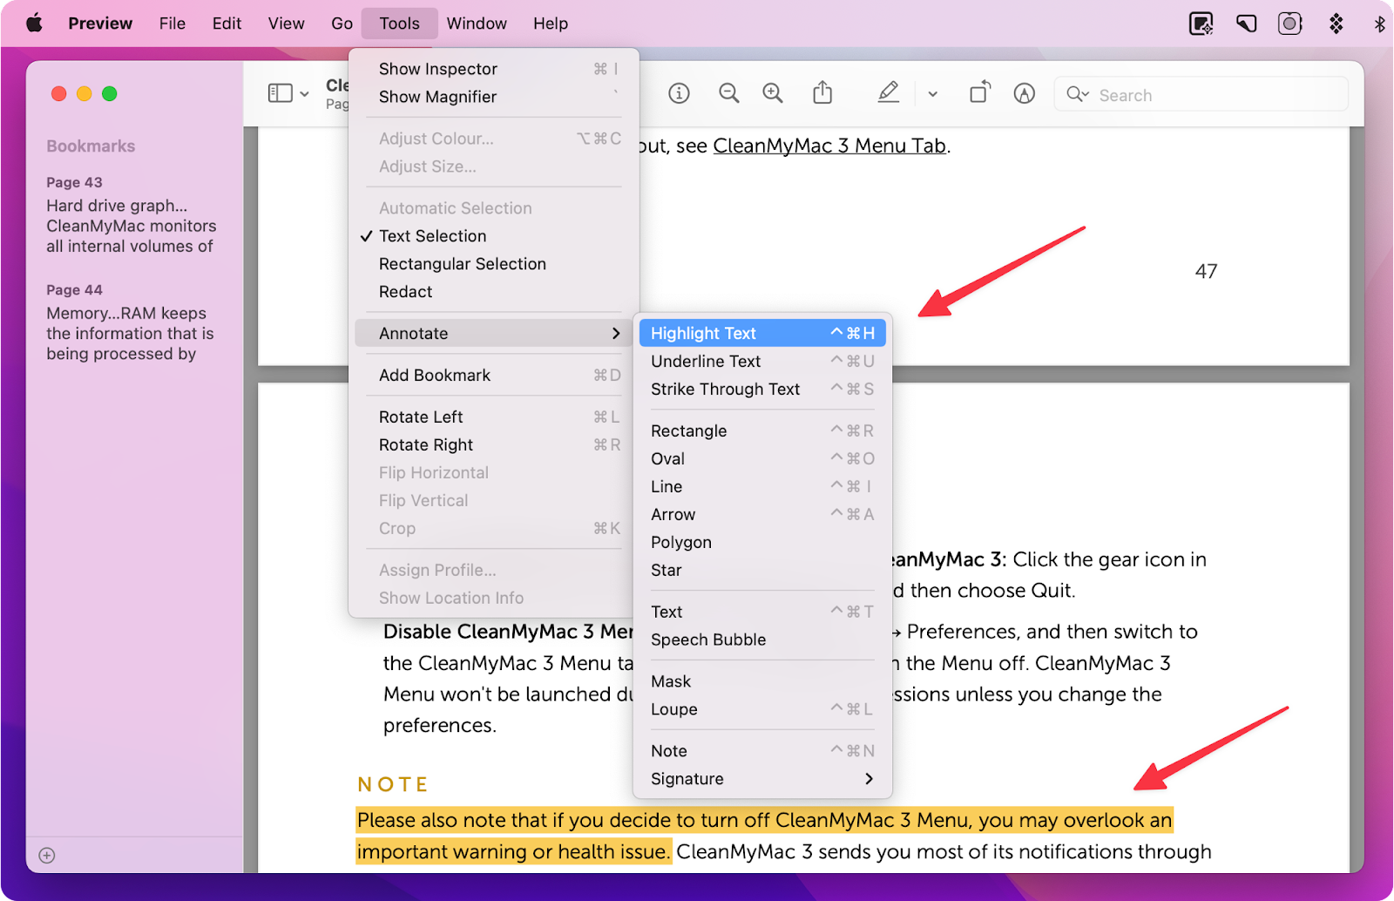Toggle the Text Selection option
The image size is (1394, 901).
pyautogui.click(x=494, y=236)
